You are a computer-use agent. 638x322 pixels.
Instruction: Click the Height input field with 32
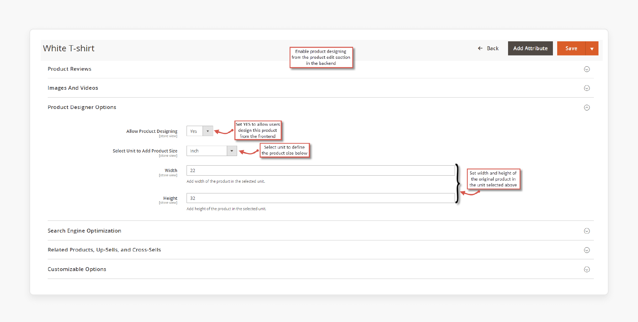[x=320, y=198]
